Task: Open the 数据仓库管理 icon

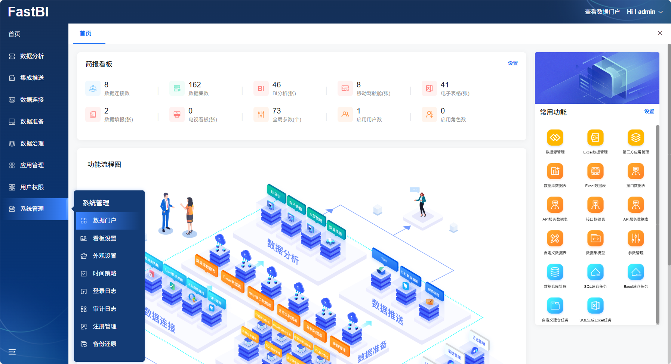Action: [555, 272]
